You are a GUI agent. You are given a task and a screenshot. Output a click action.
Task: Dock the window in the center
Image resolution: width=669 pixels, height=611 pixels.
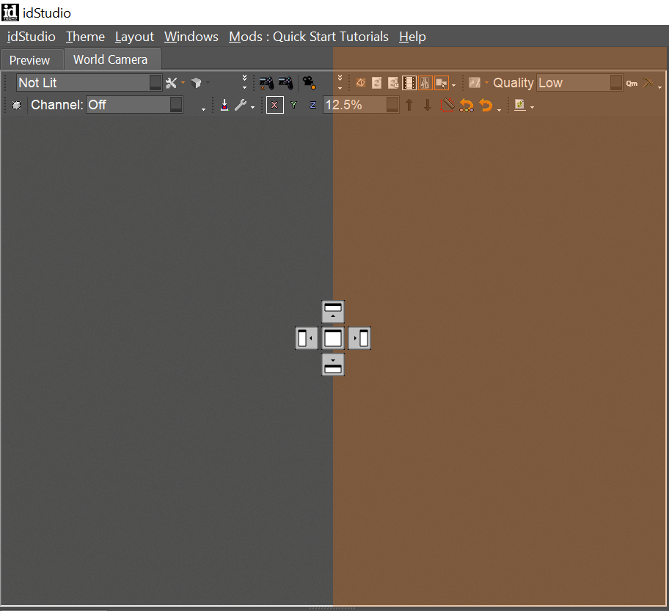333,338
